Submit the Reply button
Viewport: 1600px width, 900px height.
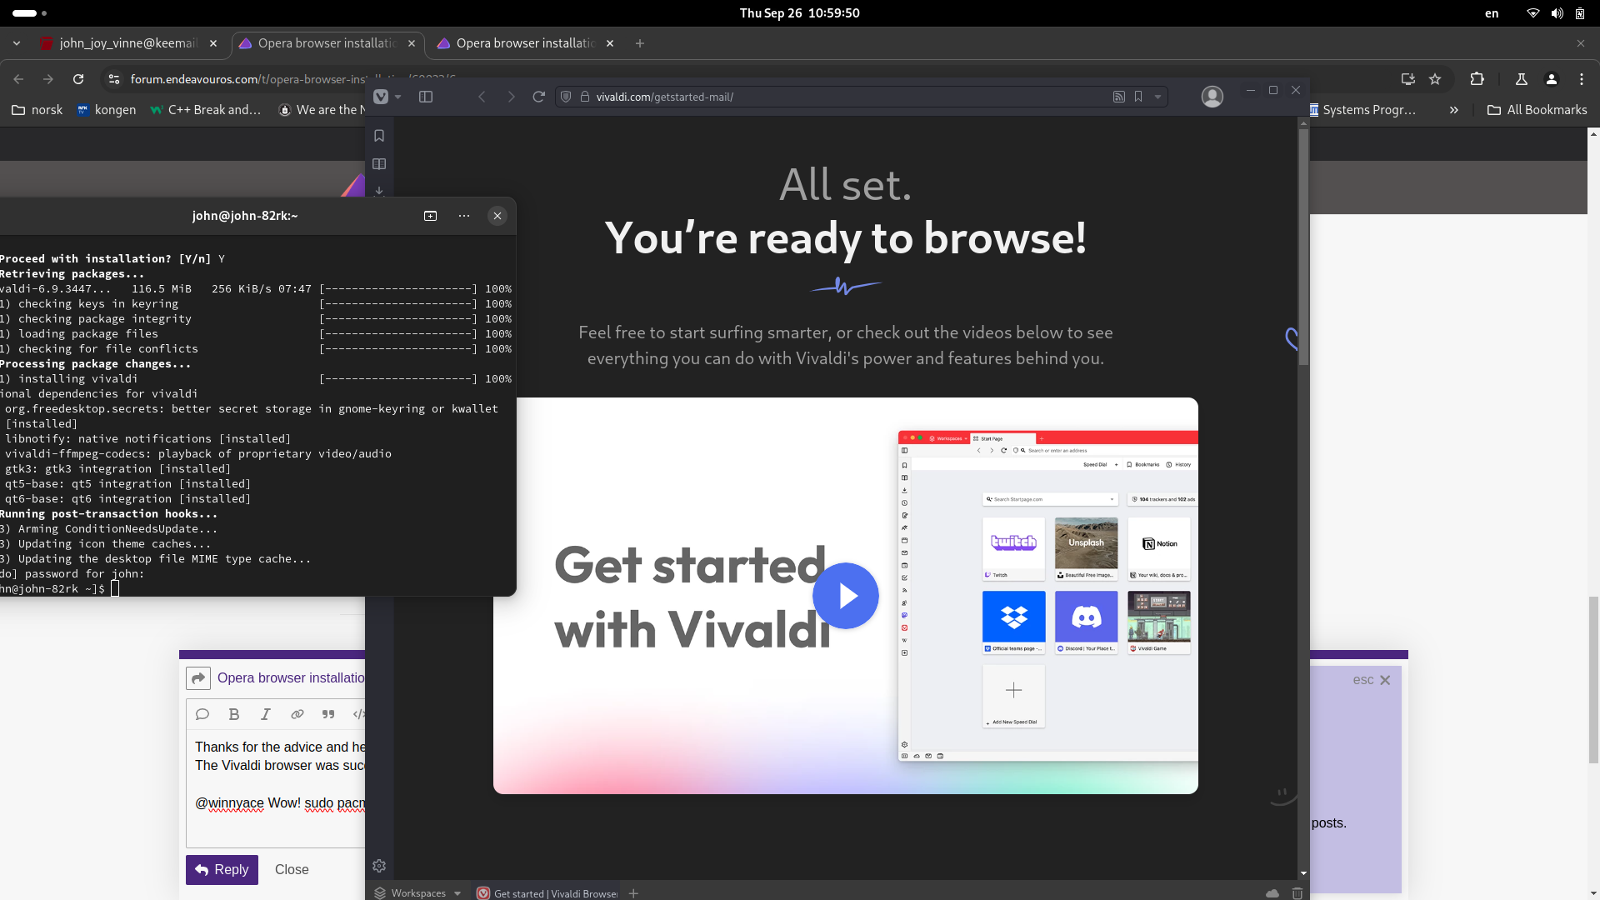[222, 870]
